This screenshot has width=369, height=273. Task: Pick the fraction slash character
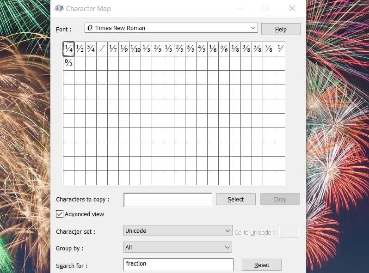(102, 49)
